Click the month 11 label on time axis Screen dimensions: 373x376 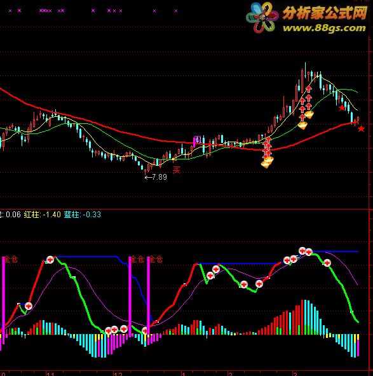pyautogui.click(x=51, y=374)
